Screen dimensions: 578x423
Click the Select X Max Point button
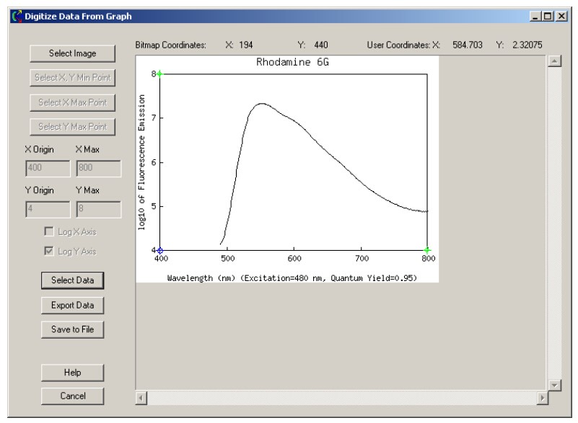point(72,102)
